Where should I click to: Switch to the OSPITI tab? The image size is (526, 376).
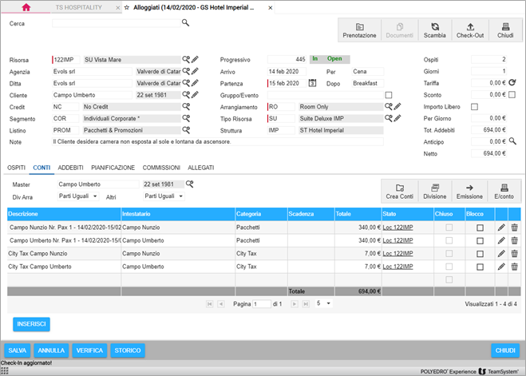click(16, 168)
